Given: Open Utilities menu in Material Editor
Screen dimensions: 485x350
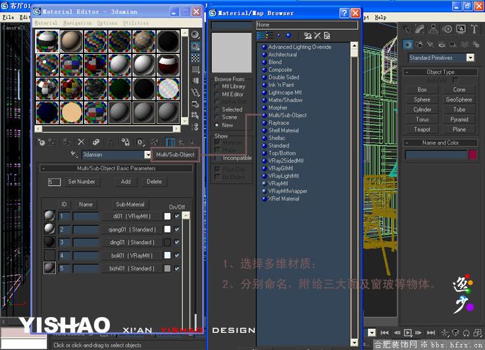Looking at the screenshot, I should pos(136,23).
